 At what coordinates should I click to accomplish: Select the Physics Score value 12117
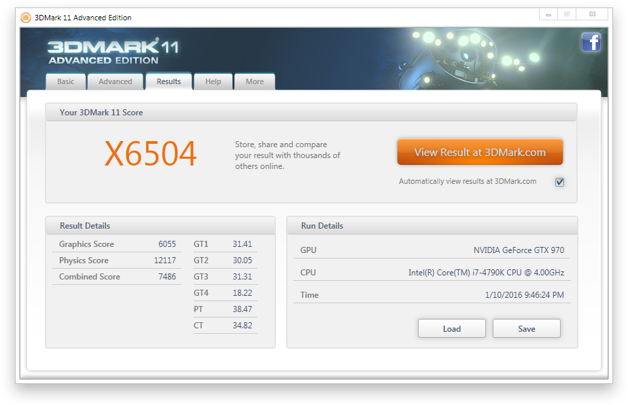click(165, 261)
